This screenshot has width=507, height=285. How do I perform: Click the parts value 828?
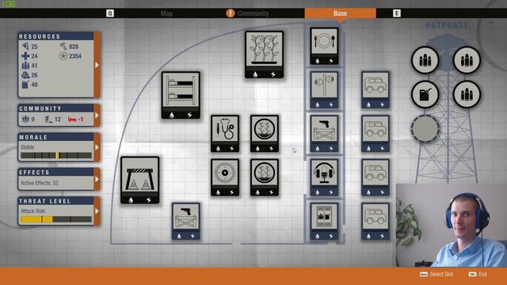(x=74, y=47)
